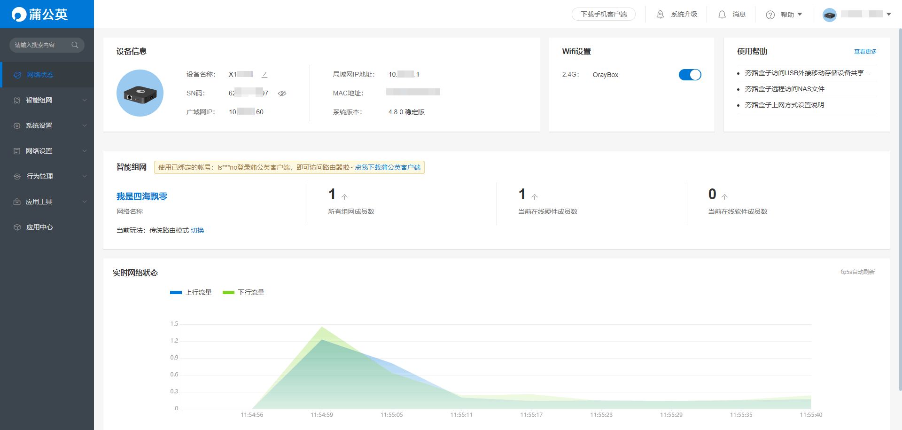The width and height of the screenshot is (902, 430).
Task: Click the 下载手机客户端 button
Action: [x=604, y=14]
